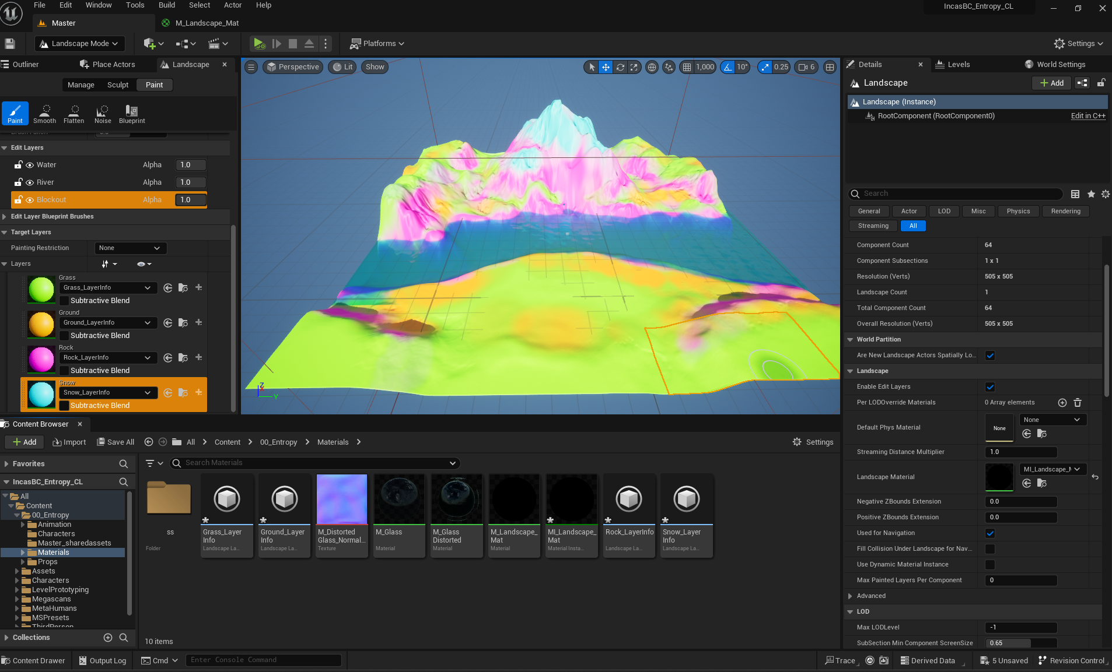The width and height of the screenshot is (1112, 672).
Task: Select the Physics filter button
Action: (1018, 212)
